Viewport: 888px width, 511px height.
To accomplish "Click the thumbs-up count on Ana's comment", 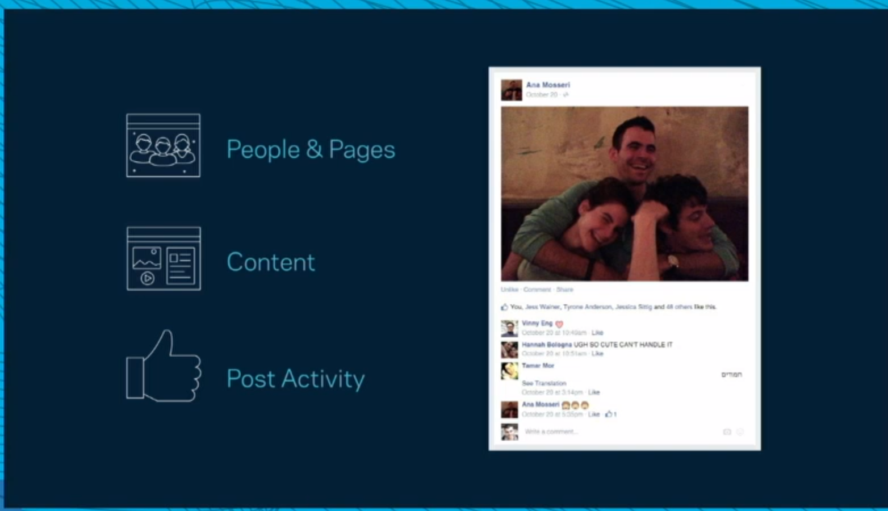I will coord(611,414).
